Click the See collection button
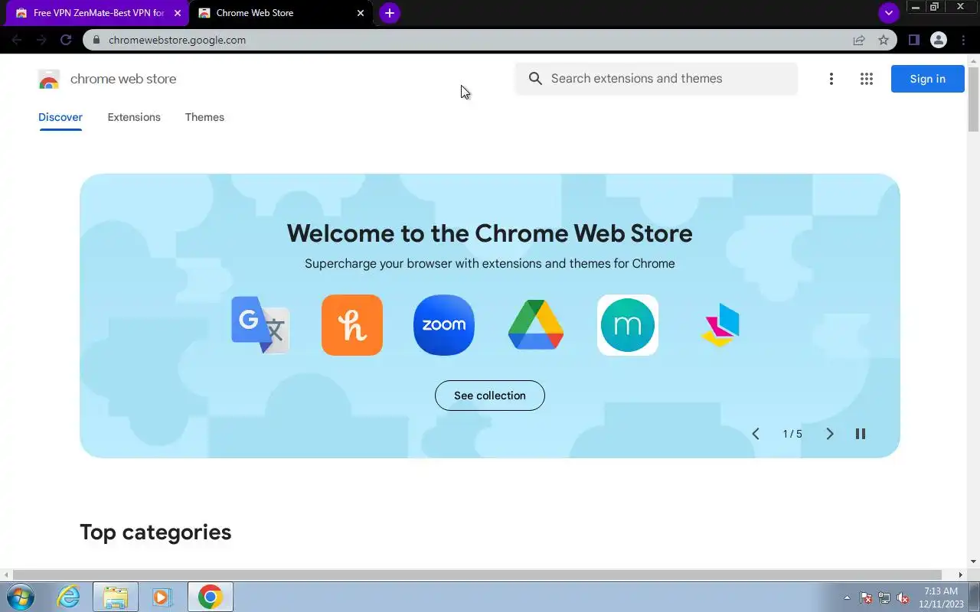This screenshot has height=612, width=980. point(490,396)
